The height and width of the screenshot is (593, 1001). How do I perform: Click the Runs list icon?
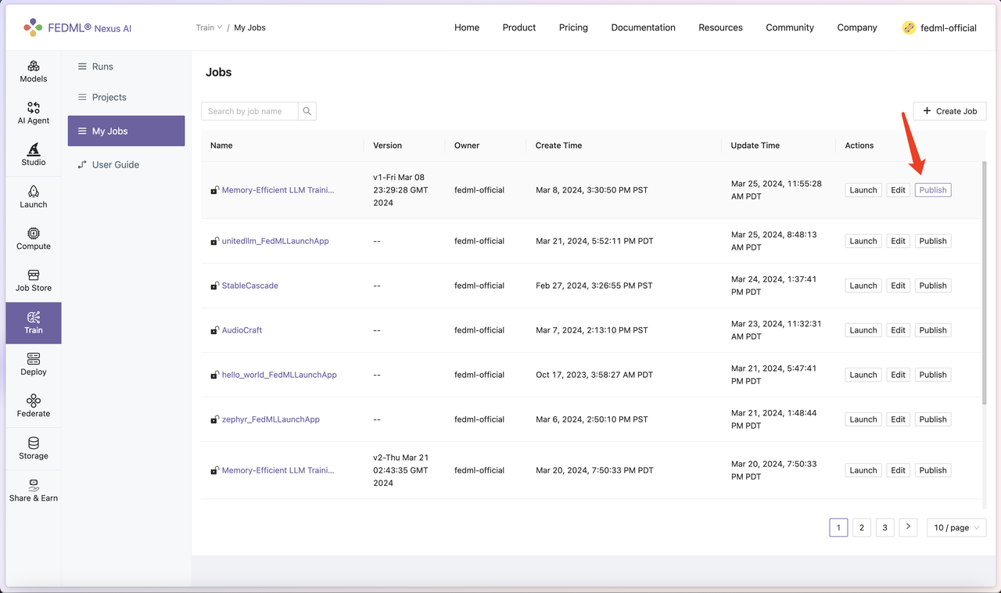pos(82,66)
